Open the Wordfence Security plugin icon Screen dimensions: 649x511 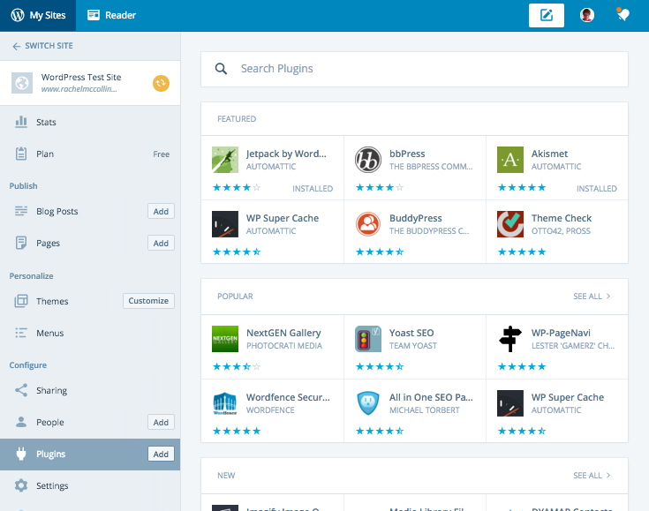tap(225, 403)
